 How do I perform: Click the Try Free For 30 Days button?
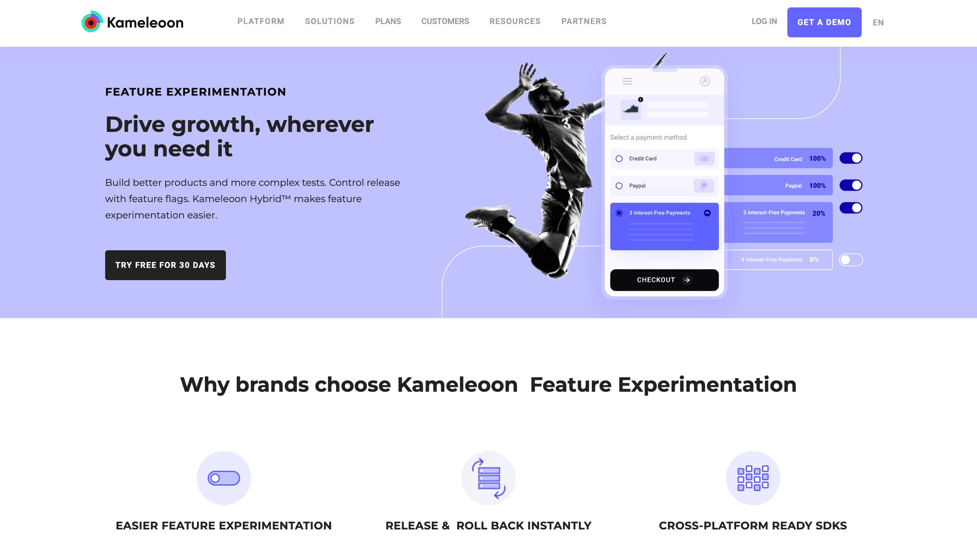(x=165, y=265)
